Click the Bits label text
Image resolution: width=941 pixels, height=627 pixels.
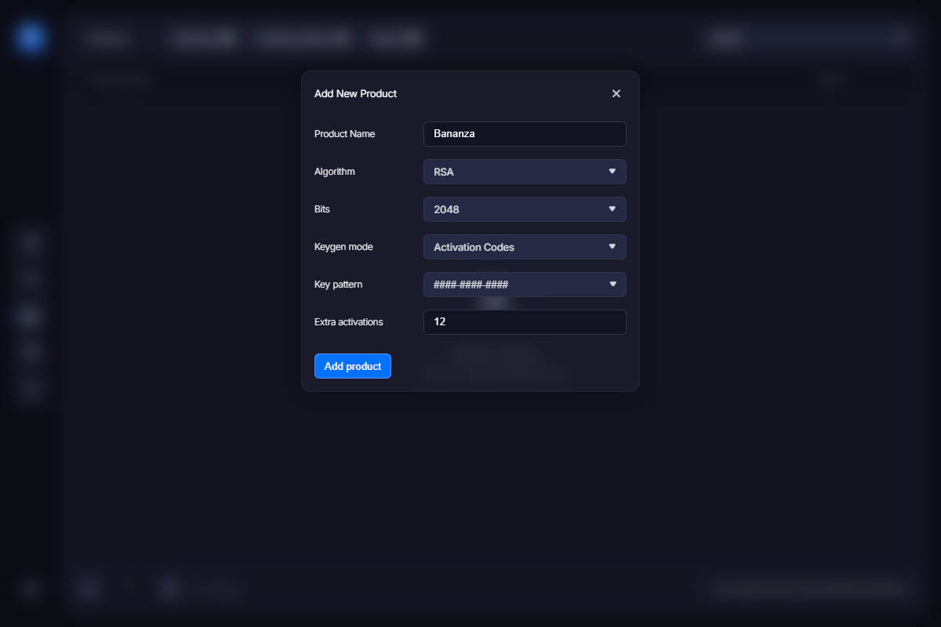coord(322,209)
